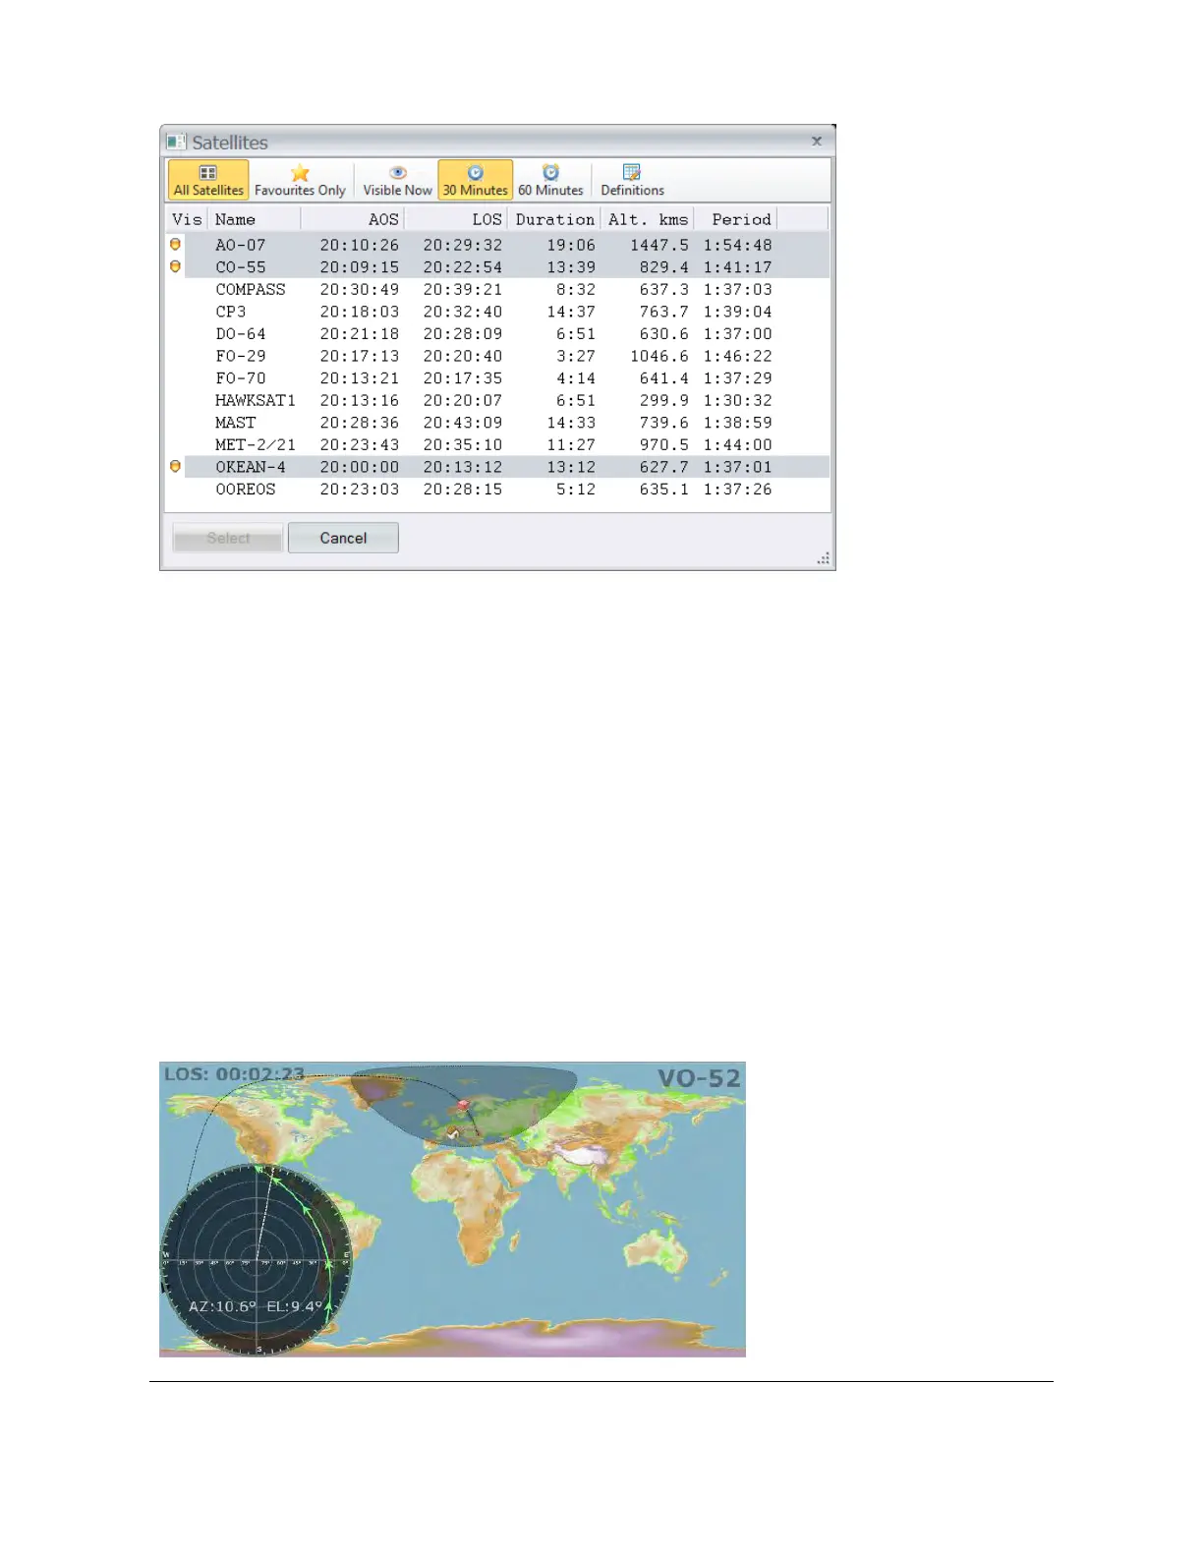Select the All Satellites filter button
1203x1557 pixels.
click(x=208, y=180)
